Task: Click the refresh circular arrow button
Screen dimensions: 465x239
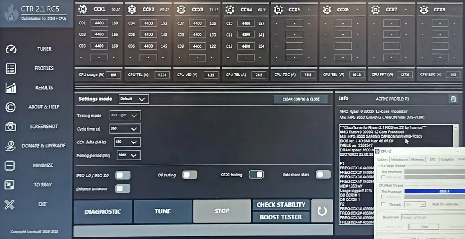Action: click(322, 211)
